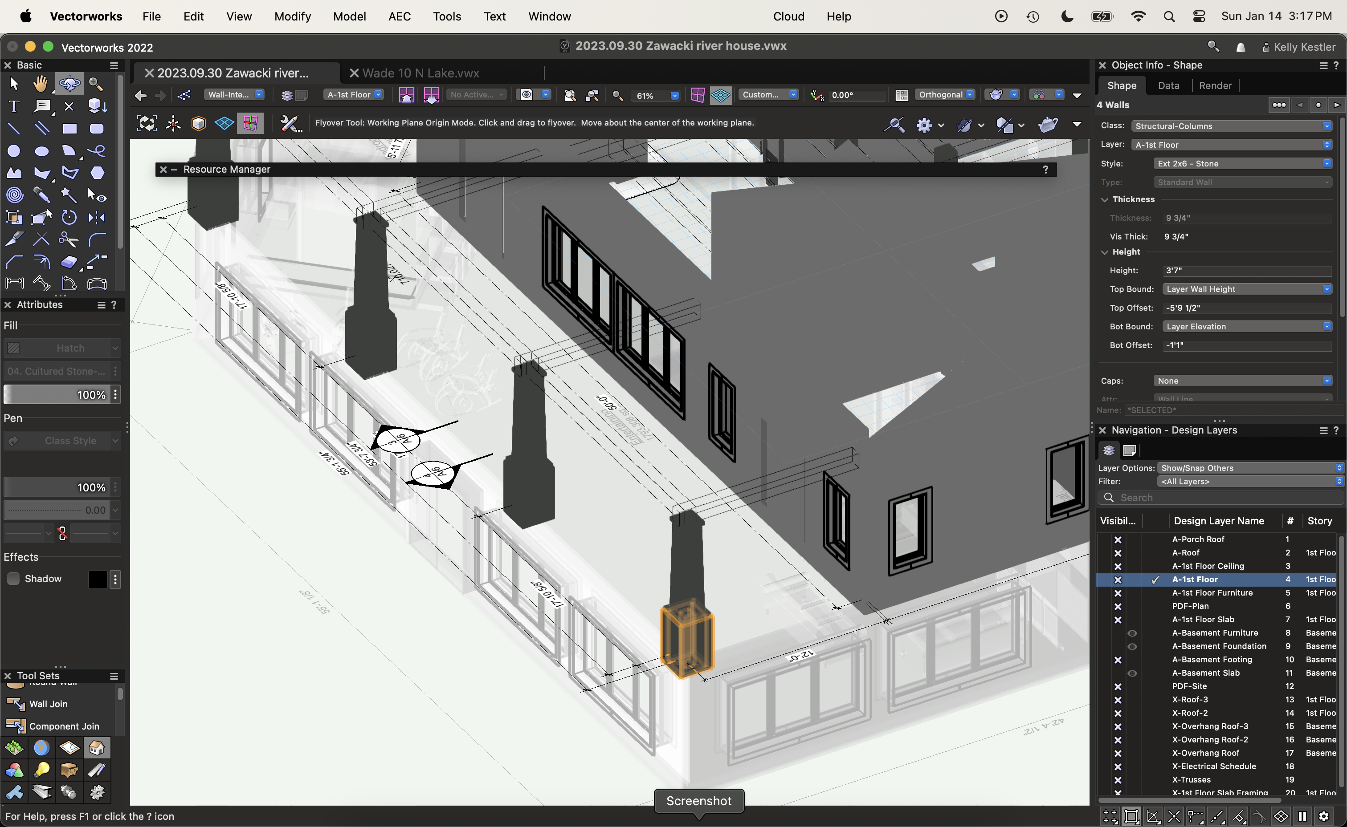Collapse the Thickness section in Object Info
The image size is (1347, 827).
pyautogui.click(x=1105, y=199)
